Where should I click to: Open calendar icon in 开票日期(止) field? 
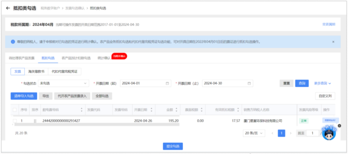click(249, 84)
